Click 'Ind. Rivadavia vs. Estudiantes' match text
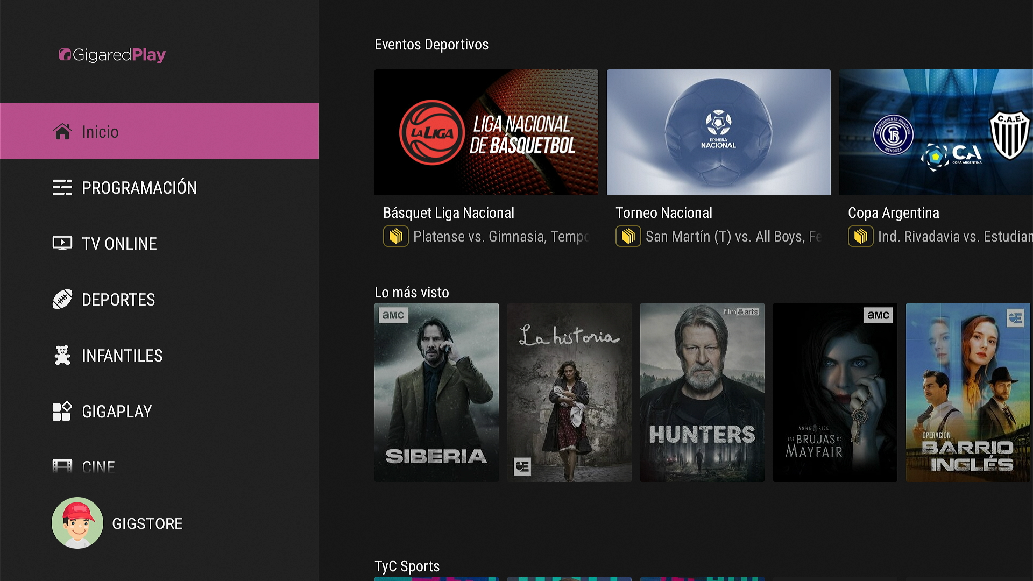The image size is (1033, 581). coord(956,237)
